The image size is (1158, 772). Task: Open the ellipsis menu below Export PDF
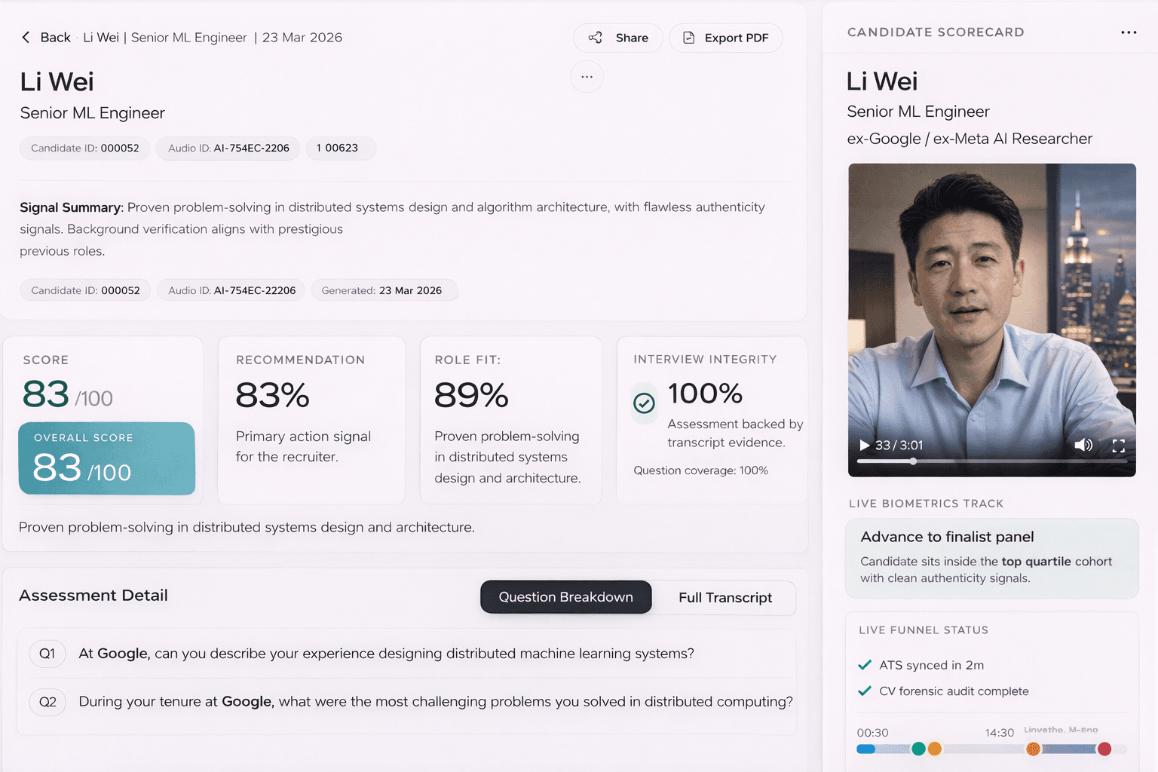587,76
